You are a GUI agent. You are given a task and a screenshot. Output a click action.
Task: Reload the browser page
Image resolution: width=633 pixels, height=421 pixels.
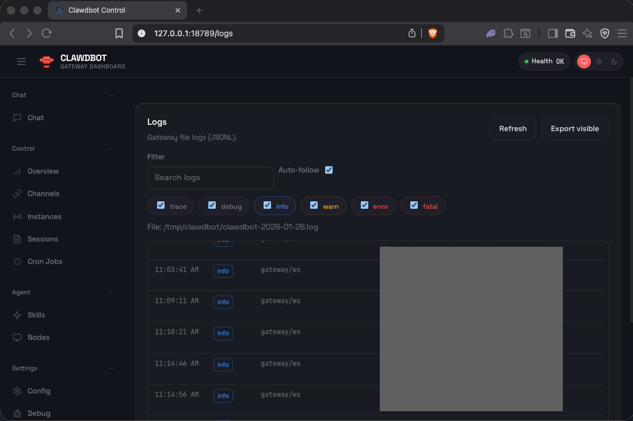point(47,33)
